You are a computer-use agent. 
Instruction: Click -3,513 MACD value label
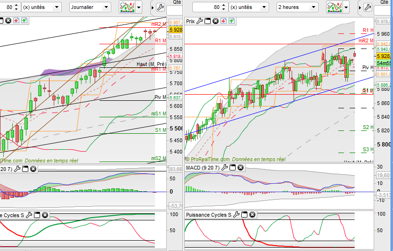[384, 195]
